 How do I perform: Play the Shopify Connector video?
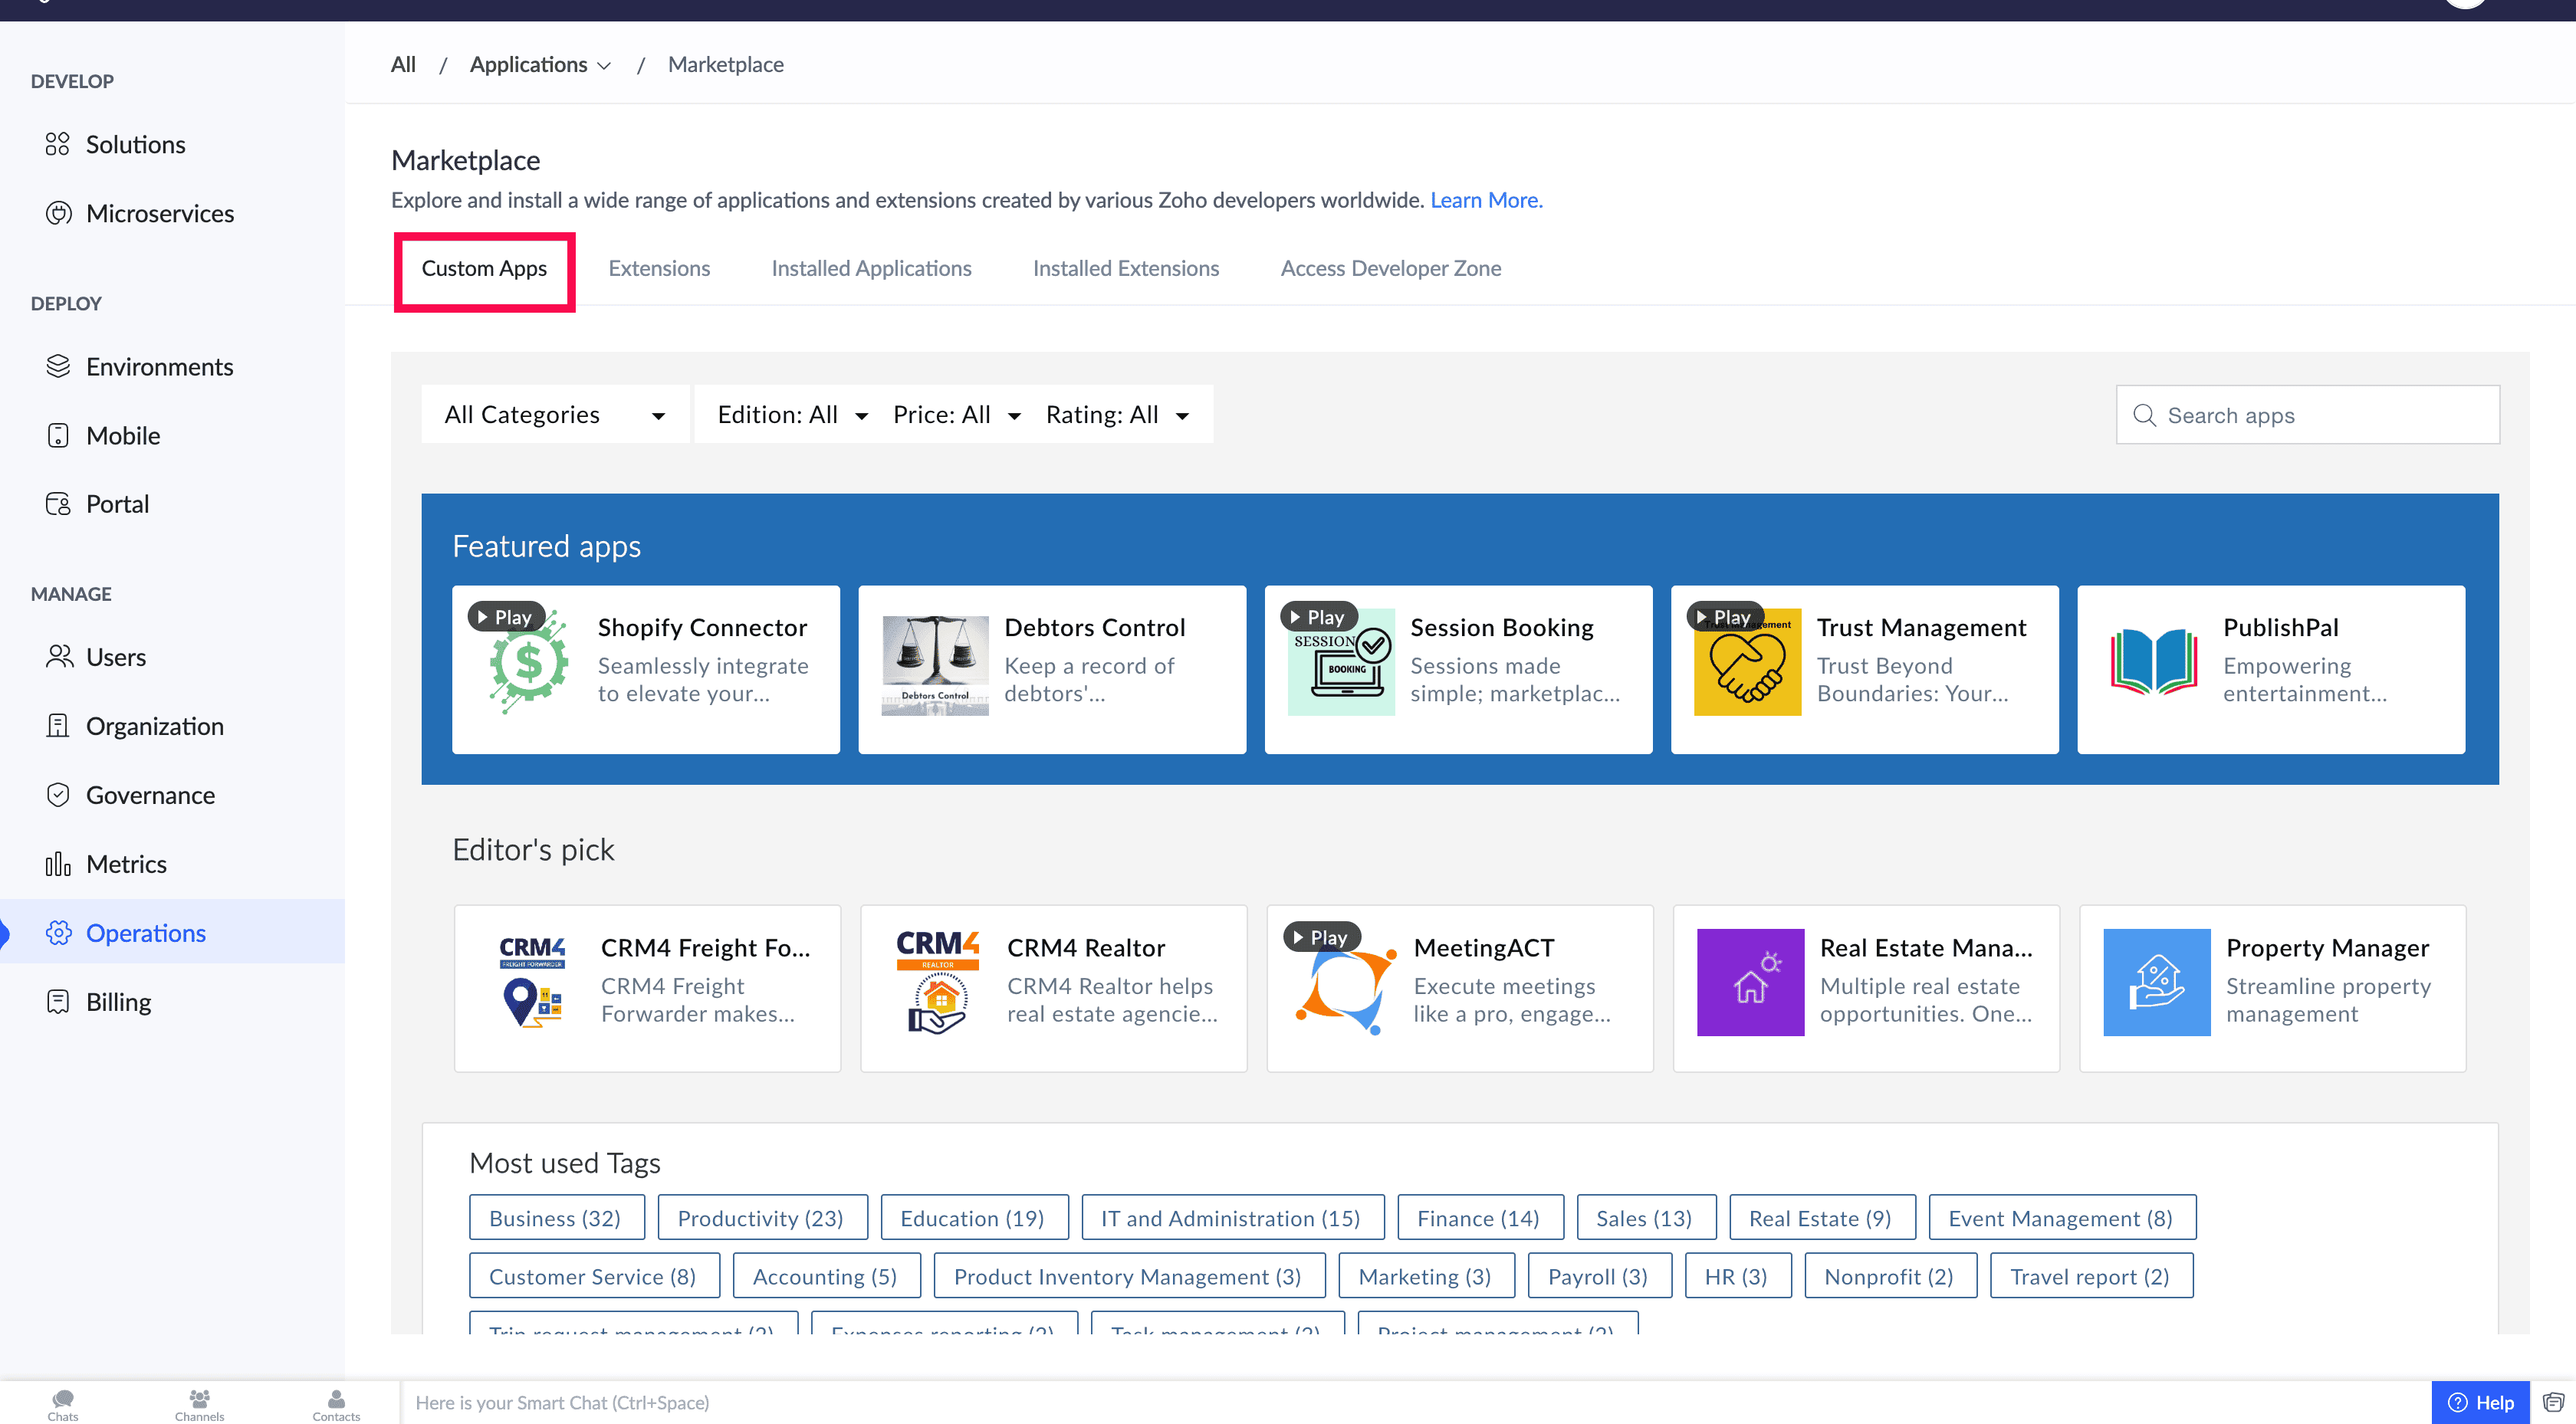[505, 617]
